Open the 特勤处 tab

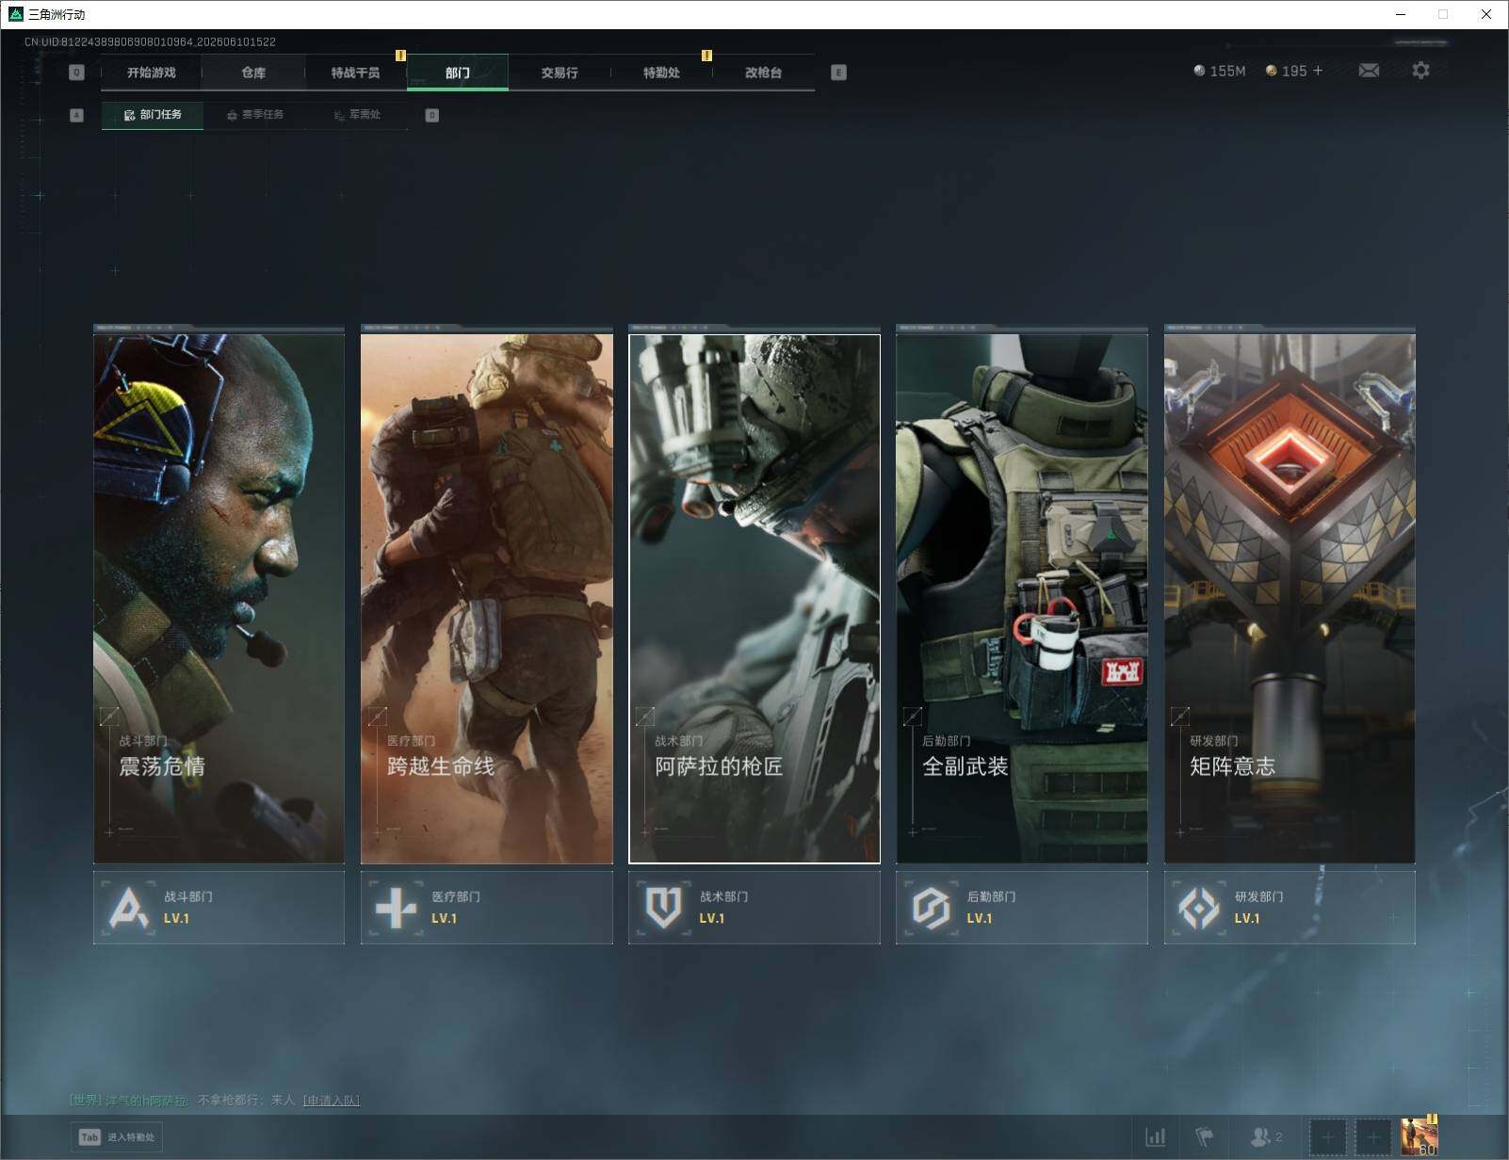[x=661, y=72]
